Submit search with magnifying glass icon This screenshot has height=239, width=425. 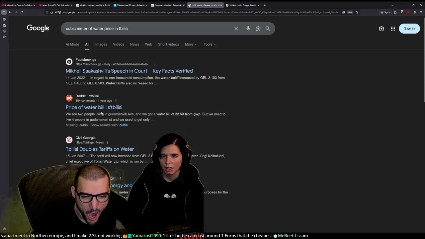click(x=268, y=29)
